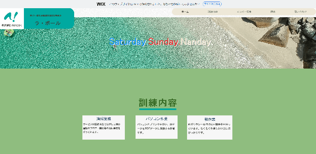Click the nanday company logo
Image resolution: width=316 pixels, height=154 pixels.
[x=12, y=19]
